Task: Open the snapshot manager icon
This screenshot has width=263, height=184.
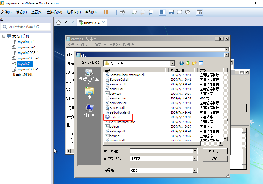Action: (151, 12)
